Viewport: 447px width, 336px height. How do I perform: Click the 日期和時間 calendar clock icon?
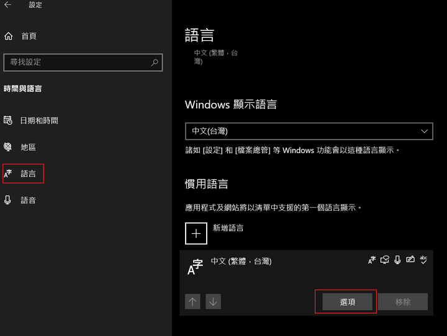click(8, 120)
